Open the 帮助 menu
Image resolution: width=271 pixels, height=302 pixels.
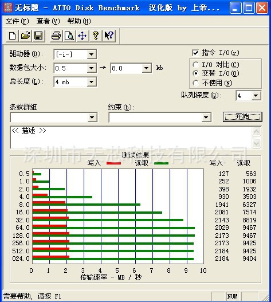pos(79,21)
